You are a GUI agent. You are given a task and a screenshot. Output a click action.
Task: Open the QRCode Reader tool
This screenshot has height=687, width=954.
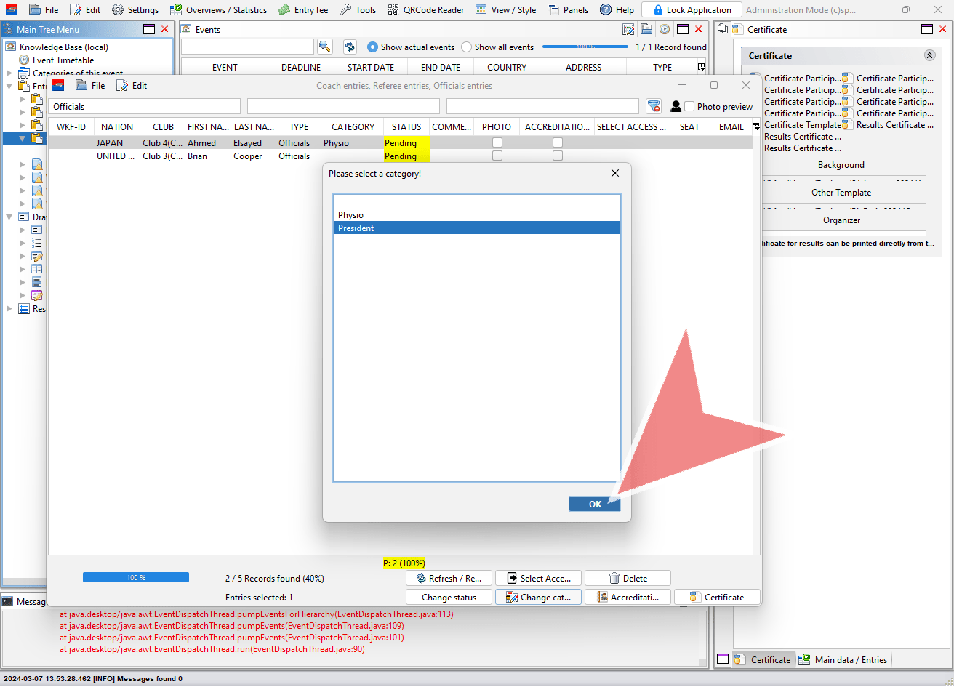[x=426, y=9]
